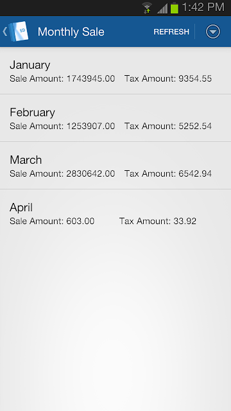This screenshot has width=231, height=411.
Task: Tap the cell signal strength icon
Action: [x=162, y=8]
